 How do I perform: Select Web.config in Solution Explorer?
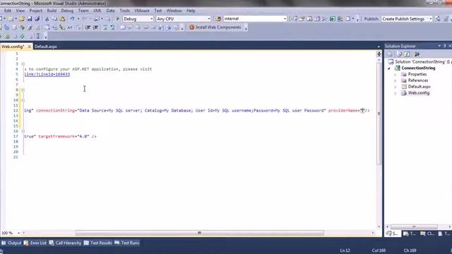tap(419, 93)
